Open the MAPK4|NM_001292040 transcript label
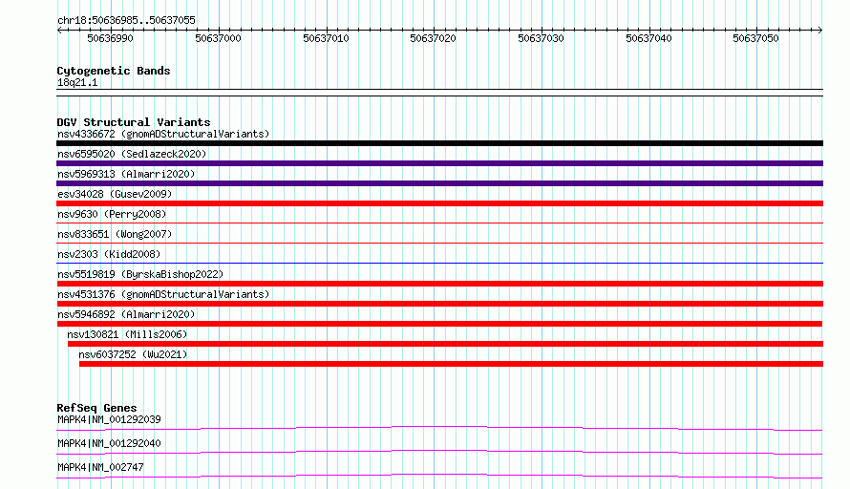Screen dimensions: 850x489 click(109, 443)
